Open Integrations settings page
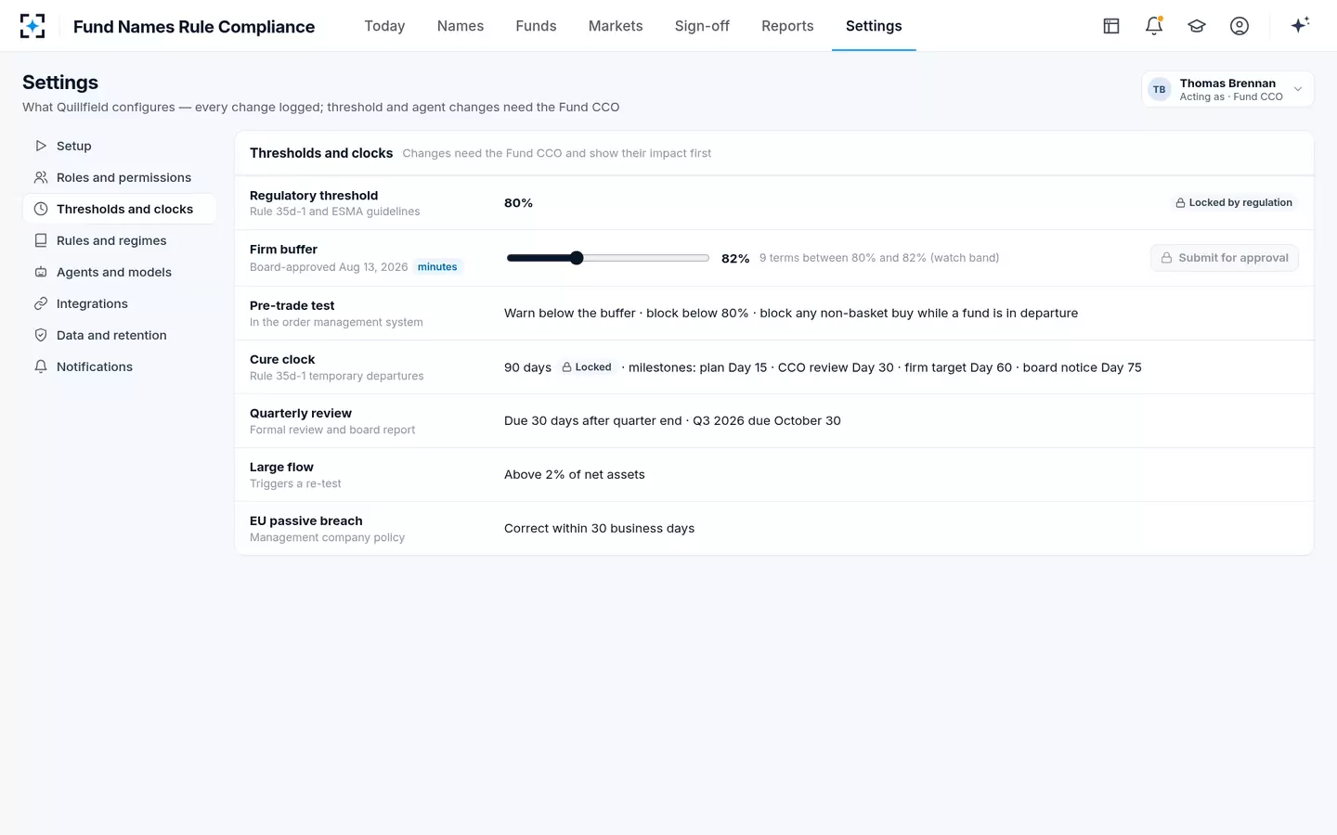1337x835 pixels. pos(119,303)
